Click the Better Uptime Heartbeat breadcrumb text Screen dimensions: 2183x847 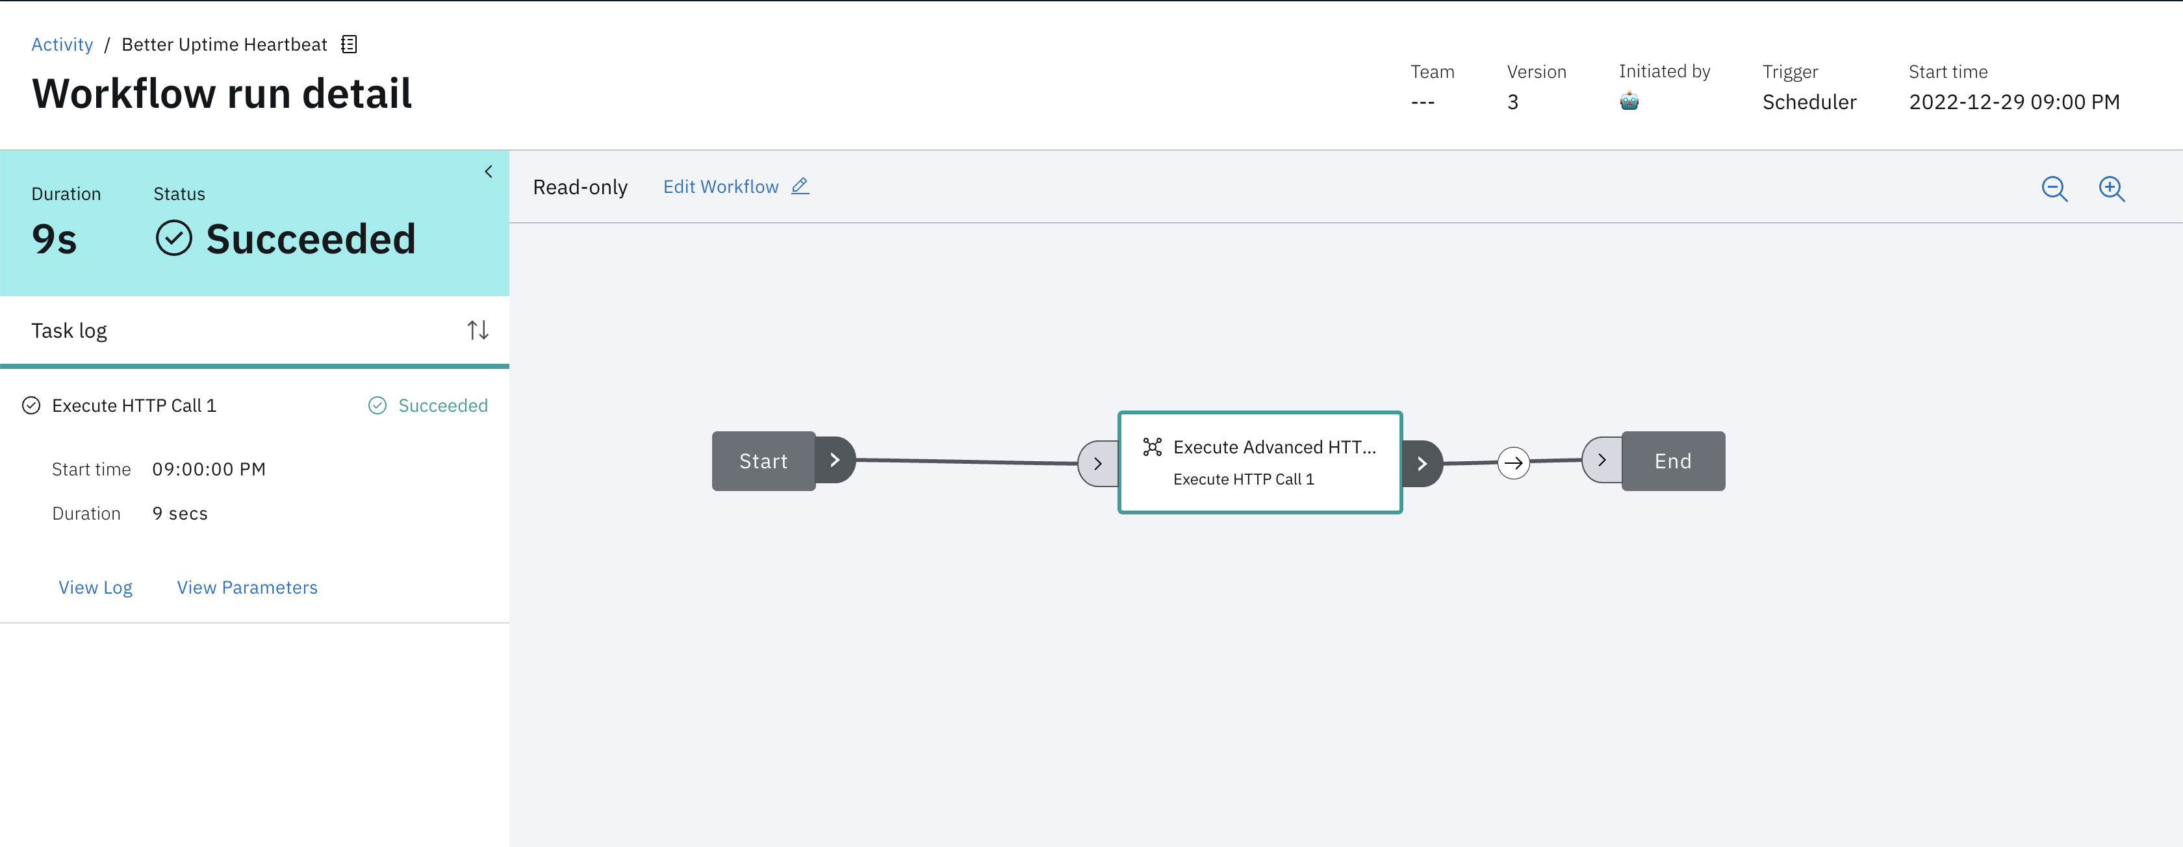click(x=223, y=44)
